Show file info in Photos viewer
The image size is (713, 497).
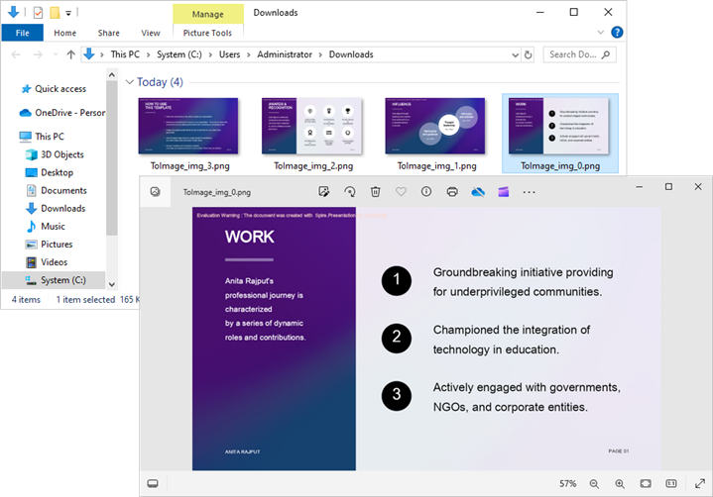[x=426, y=191]
